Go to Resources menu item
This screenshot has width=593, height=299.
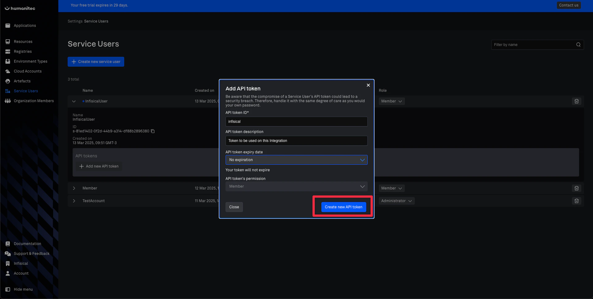(x=23, y=42)
